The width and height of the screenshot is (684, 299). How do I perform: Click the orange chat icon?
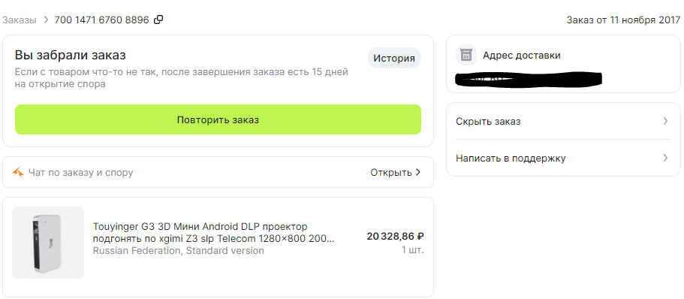18,173
